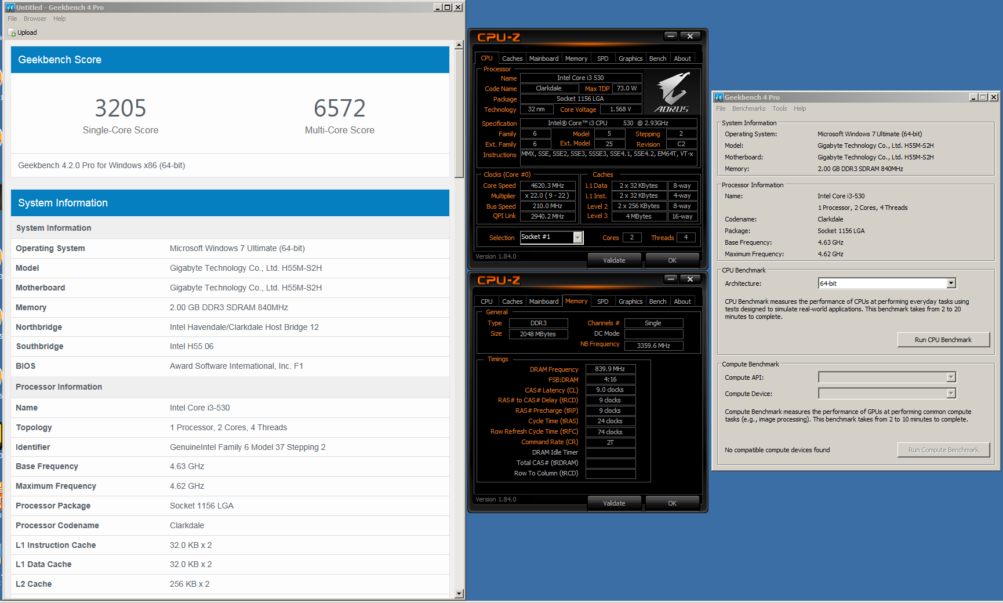1003x603 pixels.
Task: Switch to Caches tab in upper CPU-Z
Action: point(512,59)
